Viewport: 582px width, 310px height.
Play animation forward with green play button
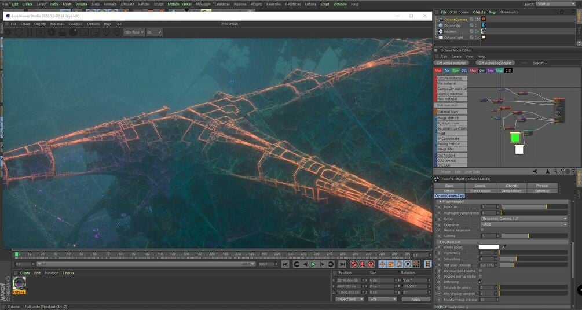313,264
